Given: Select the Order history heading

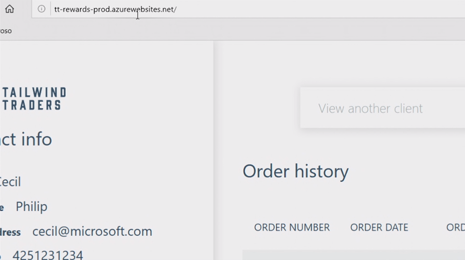Looking at the screenshot, I should tap(296, 171).
